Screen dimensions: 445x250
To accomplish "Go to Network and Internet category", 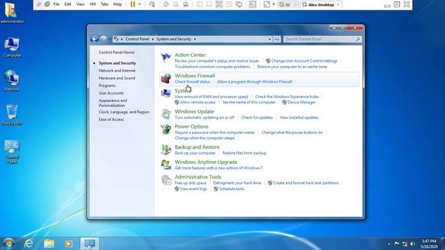I will click(x=117, y=71).
